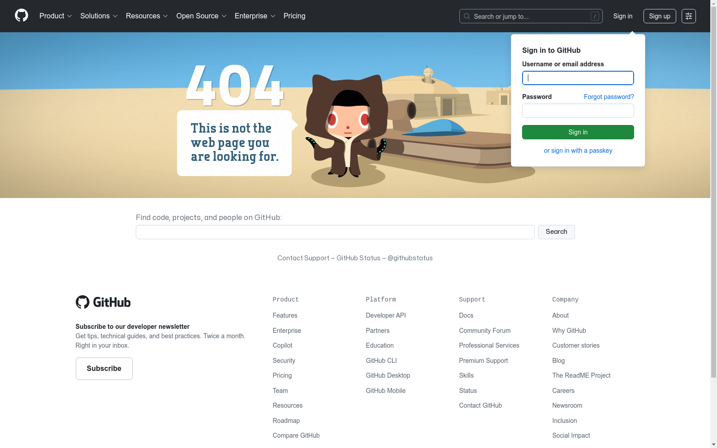
Task: Expand the Solutions dropdown menu
Action: pos(99,16)
